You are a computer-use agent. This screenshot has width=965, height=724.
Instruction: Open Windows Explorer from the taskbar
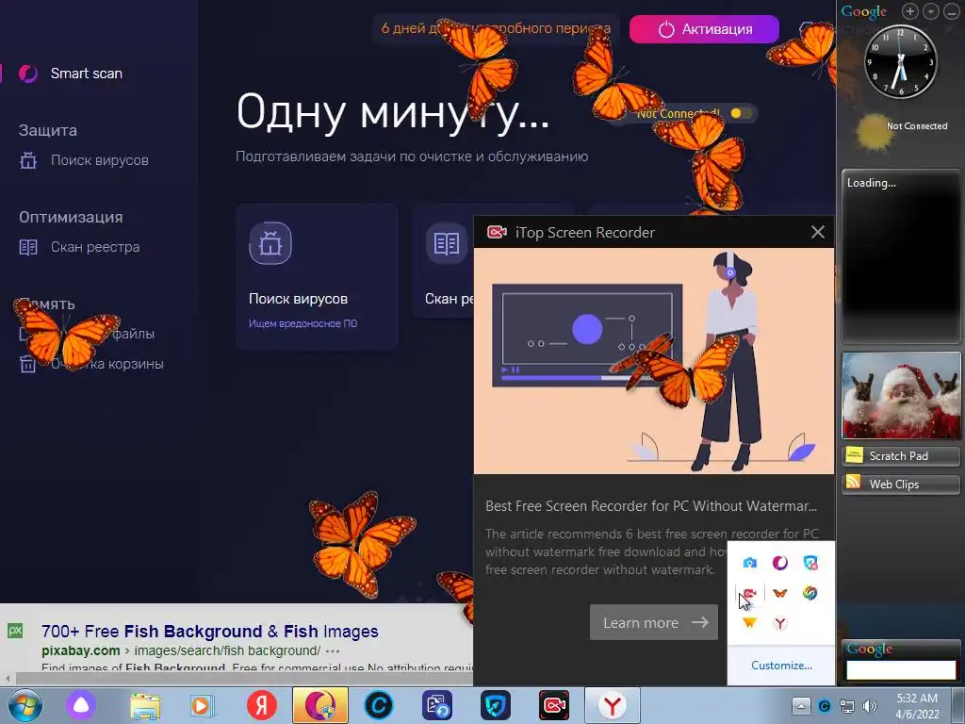click(144, 705)
